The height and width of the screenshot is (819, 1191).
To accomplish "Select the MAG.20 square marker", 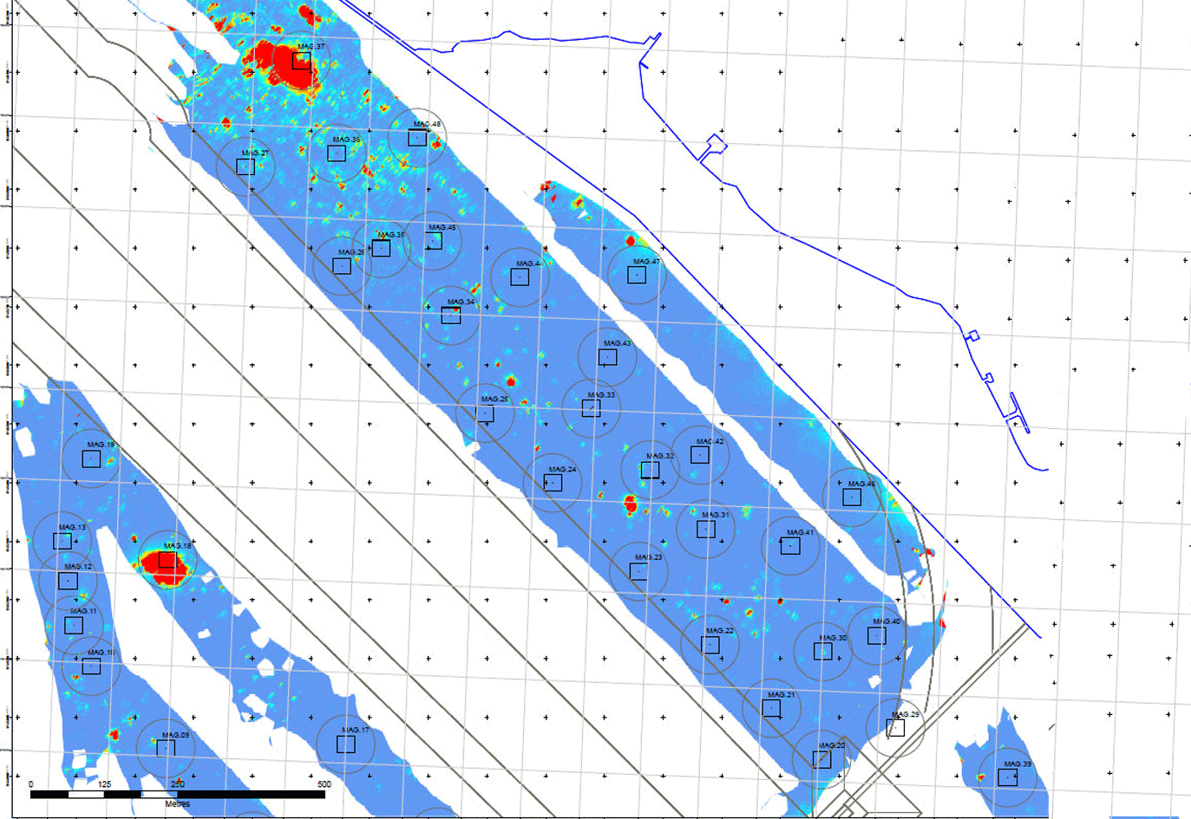I will (821, 759).
